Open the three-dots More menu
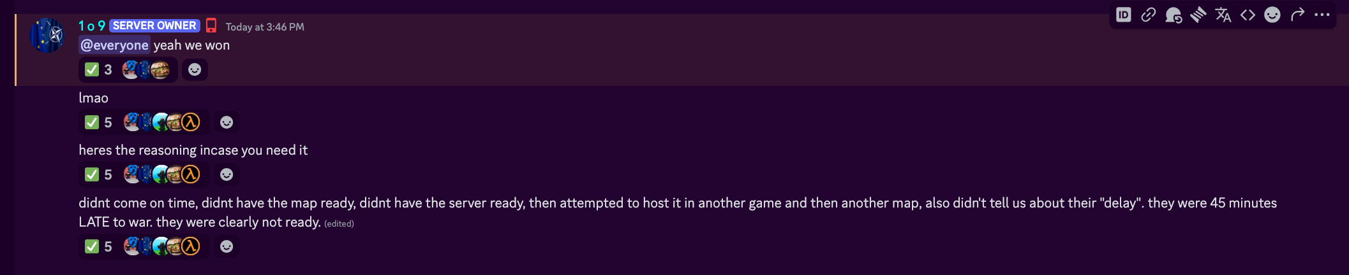 tap(1322, 15)
